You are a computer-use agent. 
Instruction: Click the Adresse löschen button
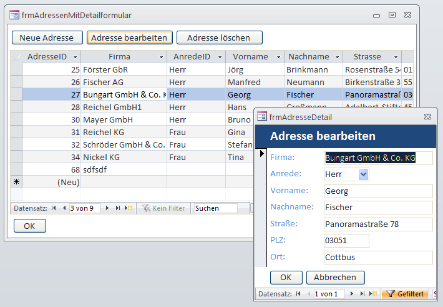219,38
